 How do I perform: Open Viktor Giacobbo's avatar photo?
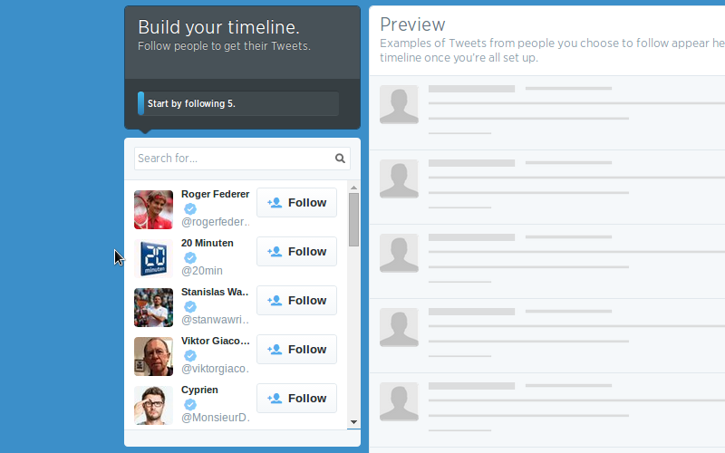coord(153,356)
